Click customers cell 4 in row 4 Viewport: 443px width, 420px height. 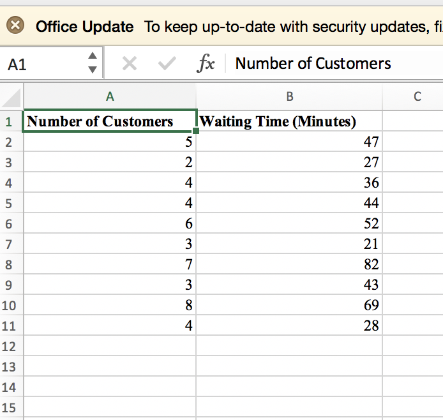(110, 183)
